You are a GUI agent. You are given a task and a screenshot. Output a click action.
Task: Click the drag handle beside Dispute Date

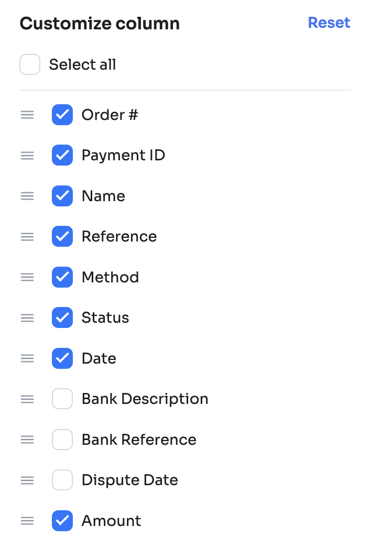pyautogui.click(x=27, y=480)
